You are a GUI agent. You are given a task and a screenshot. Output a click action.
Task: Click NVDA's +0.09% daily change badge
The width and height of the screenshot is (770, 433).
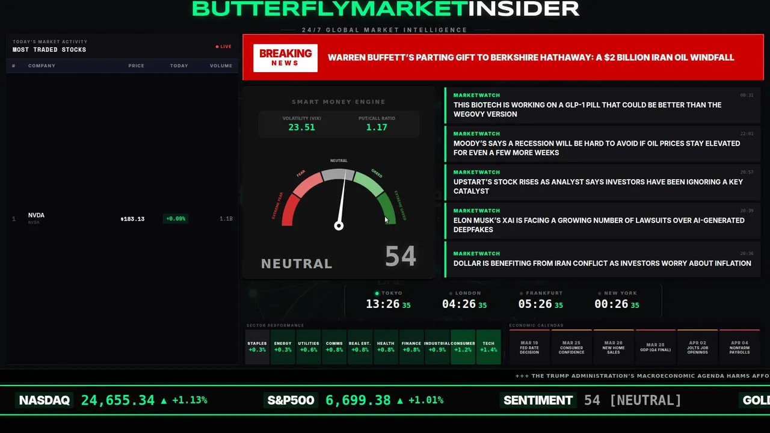pos(176,219)
